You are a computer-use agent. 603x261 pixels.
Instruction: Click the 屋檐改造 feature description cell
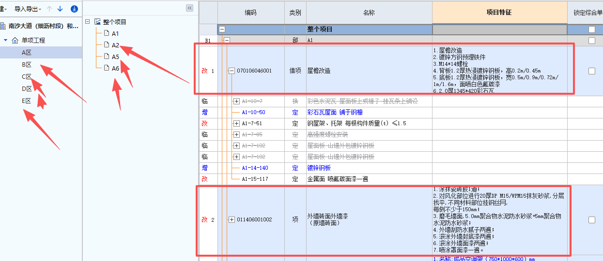[499, 71]
